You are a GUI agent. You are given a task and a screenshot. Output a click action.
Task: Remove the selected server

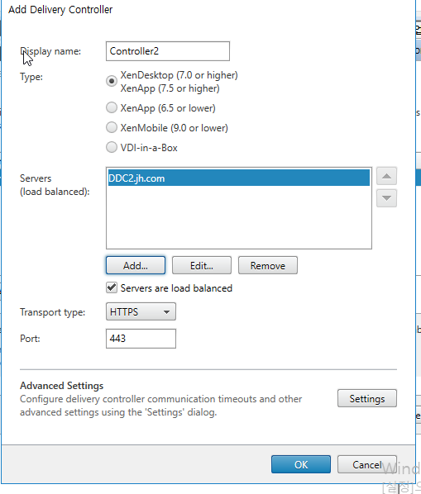click(268, 265)
